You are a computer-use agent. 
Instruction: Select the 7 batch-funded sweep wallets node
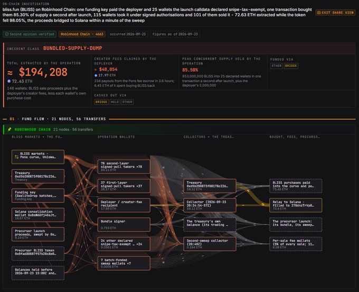click(x=124, y=263)
